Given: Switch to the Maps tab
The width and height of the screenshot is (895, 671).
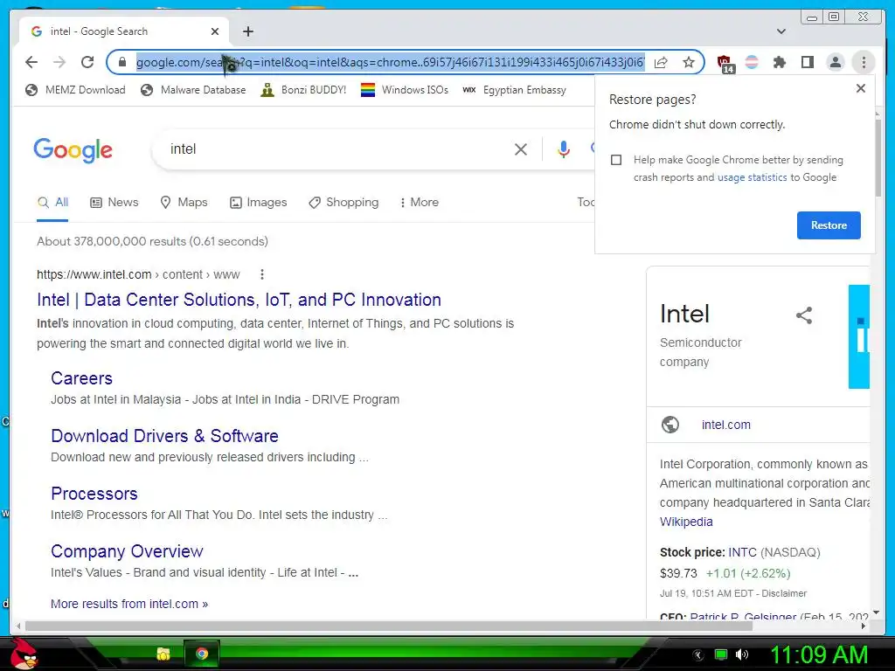Looking at the screenshot, I should tap(184, 203).
